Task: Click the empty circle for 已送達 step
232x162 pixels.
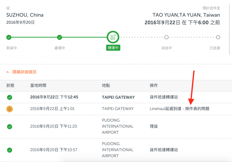Action: (218, 37)
